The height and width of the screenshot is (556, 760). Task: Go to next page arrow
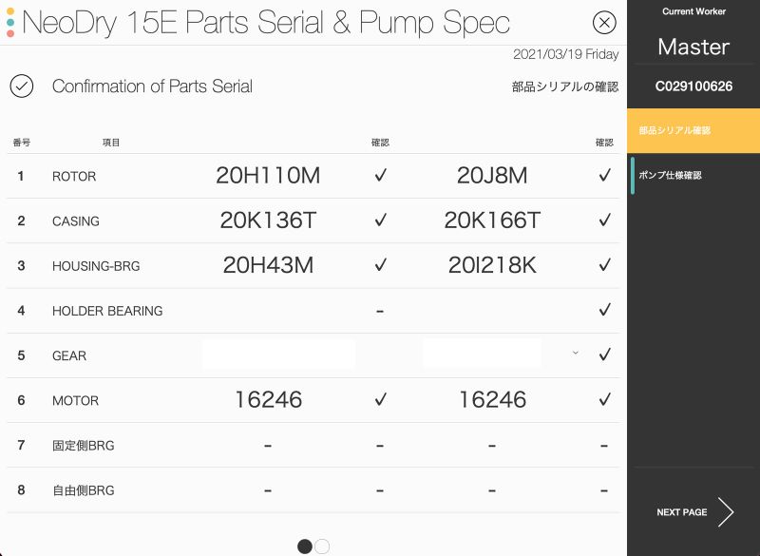(x=726, y=512)
